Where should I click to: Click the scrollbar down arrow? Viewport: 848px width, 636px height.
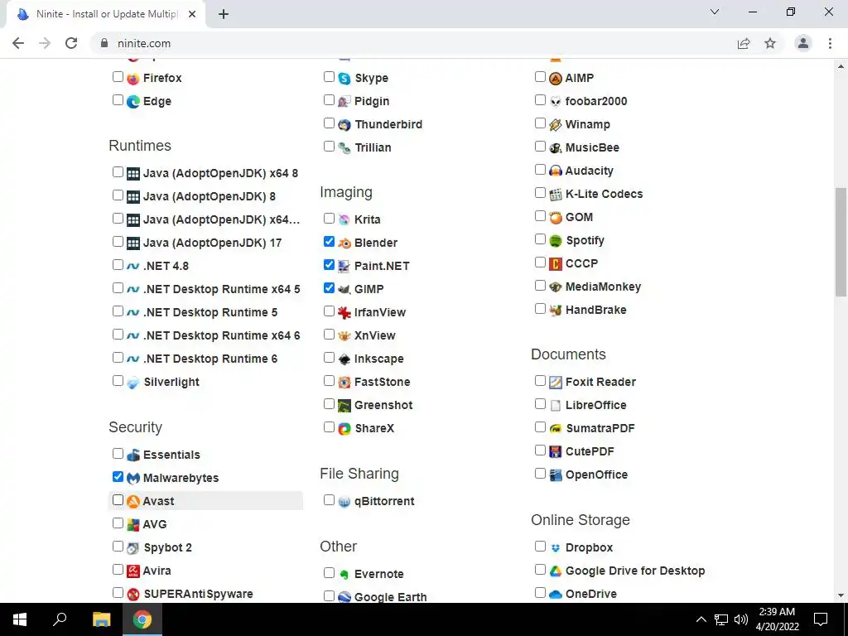[841, 595]
